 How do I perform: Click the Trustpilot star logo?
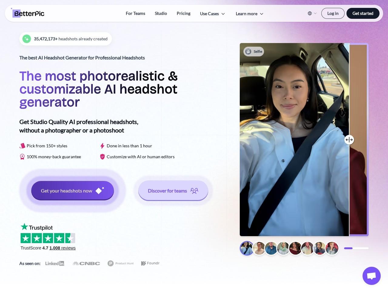[x=24, y=226]
